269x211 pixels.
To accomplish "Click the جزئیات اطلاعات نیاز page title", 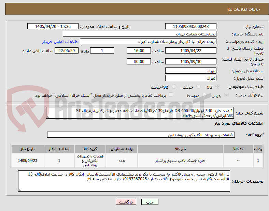I will point(244,9).
